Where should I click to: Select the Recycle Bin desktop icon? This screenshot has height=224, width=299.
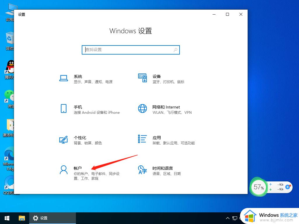pos(9,41)
